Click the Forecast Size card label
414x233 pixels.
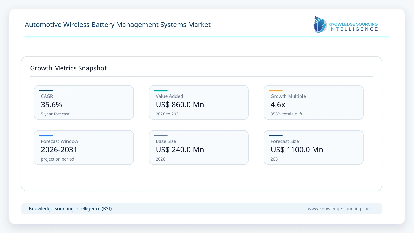pyautogui.click(x=285, y=141)
